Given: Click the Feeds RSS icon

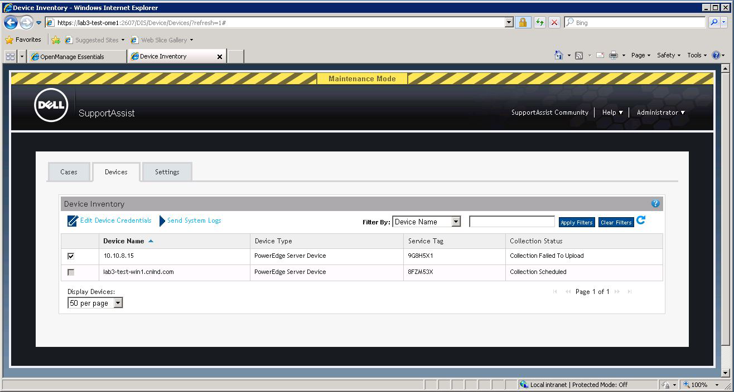Looking at the screenshot, I should [579, 56].
